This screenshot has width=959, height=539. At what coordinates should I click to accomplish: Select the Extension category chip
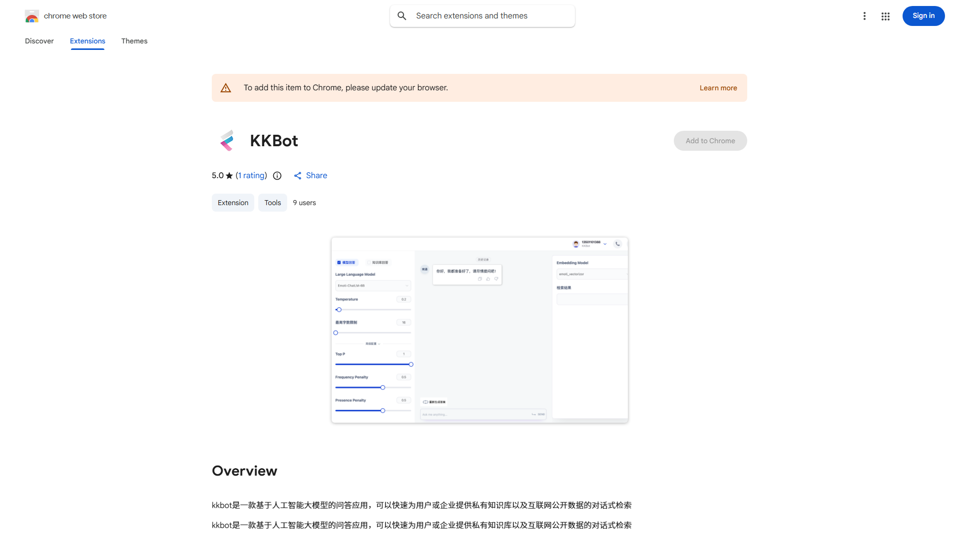coord(233,203)
